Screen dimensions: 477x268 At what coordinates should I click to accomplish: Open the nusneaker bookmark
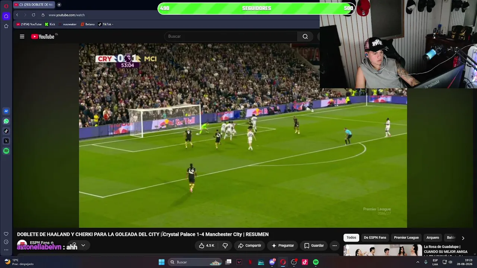coord(67,24)
